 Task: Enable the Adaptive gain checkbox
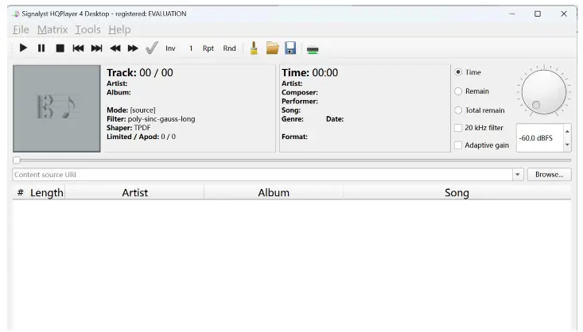(458, 145)
